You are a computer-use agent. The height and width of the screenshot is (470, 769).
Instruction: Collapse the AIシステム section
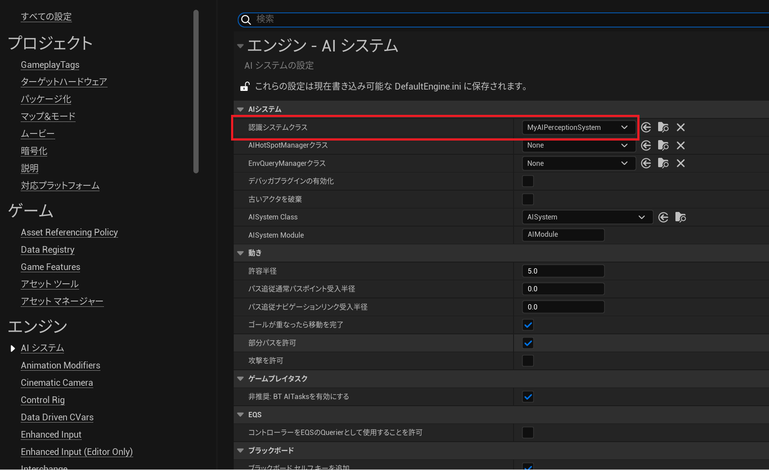(x=240, y=109)
